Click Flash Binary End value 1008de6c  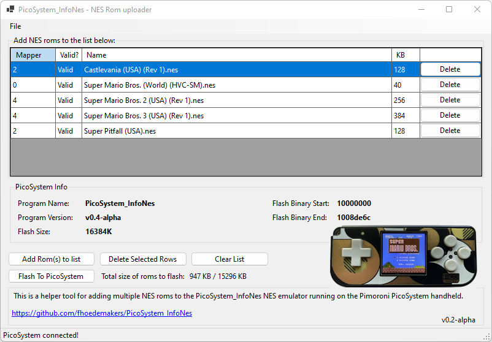354,218
